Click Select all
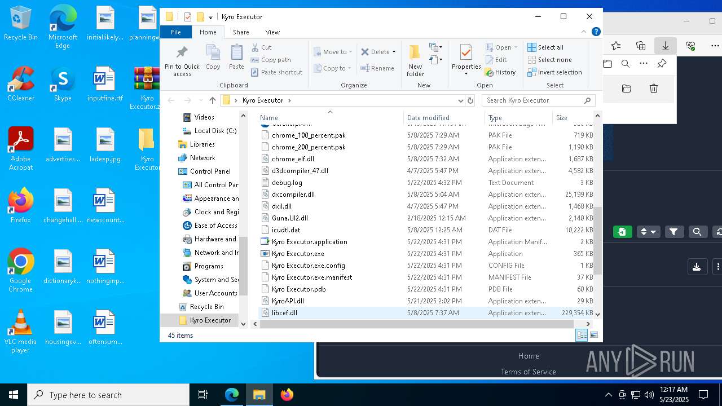Screen dimensions: 722x406 [x=545, y=47]
